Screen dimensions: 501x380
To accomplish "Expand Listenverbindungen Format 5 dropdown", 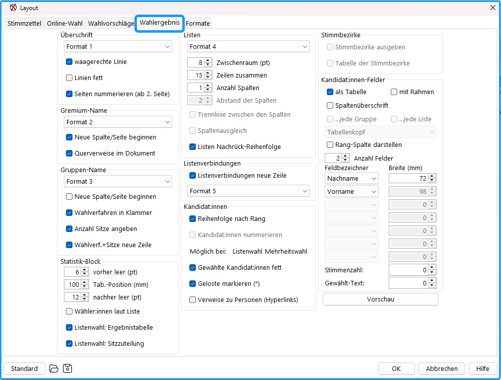I will point(248,191).
